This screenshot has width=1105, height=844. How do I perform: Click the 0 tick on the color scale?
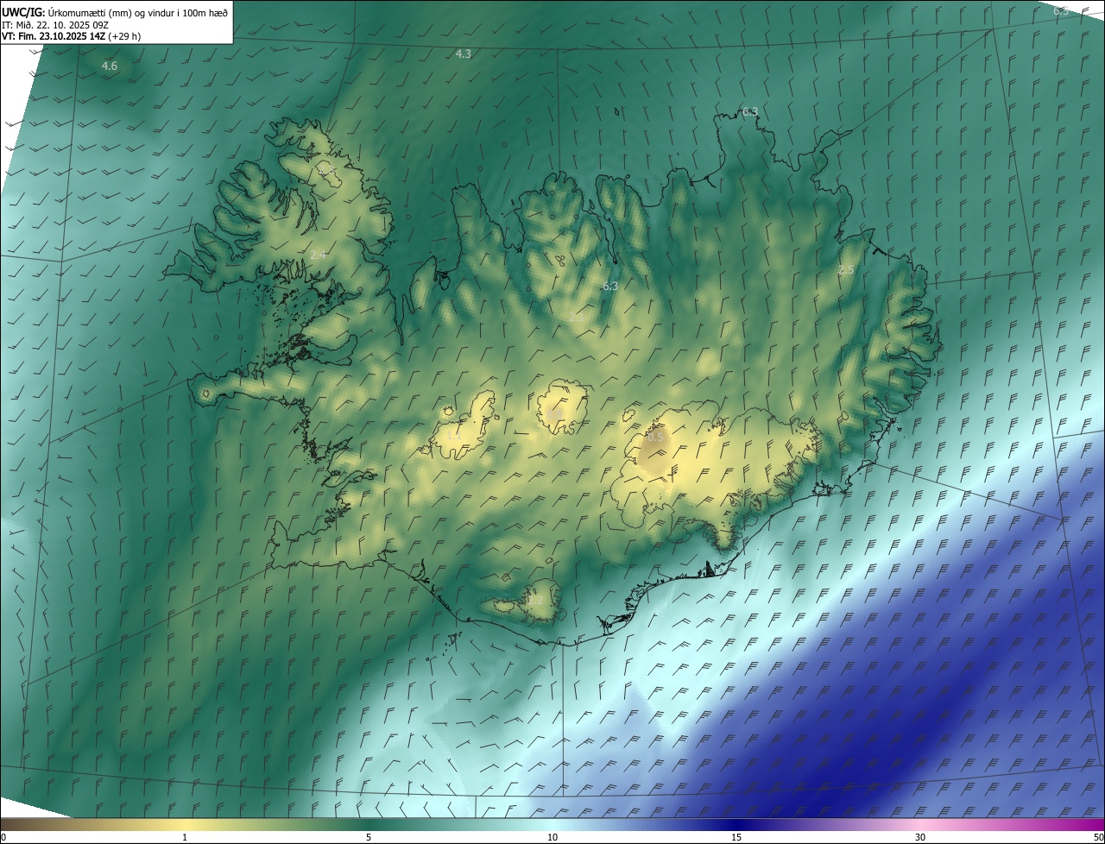3,837
